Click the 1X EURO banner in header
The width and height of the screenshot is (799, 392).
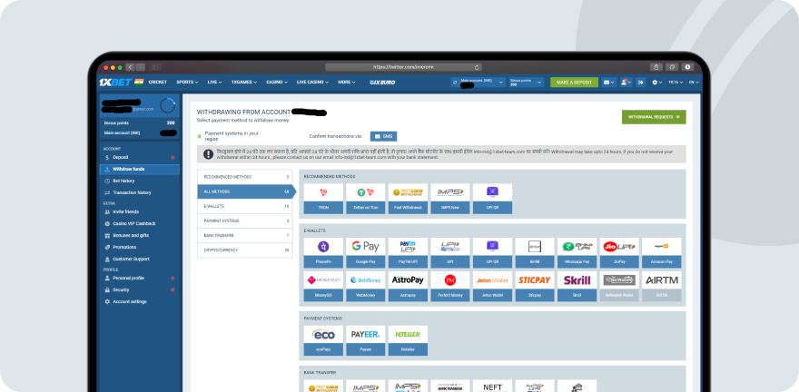click(x=382, y=82)
